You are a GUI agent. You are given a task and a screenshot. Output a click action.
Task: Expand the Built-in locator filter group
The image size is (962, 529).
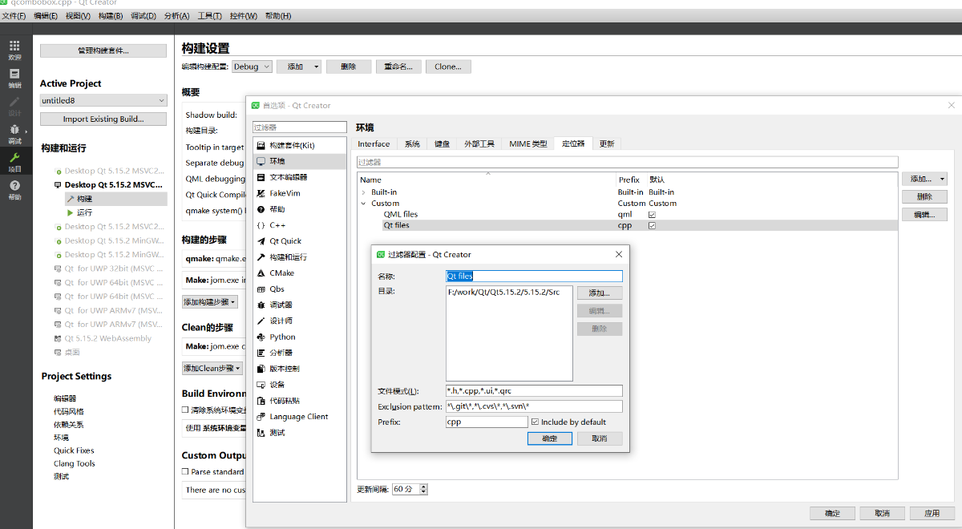[x=363, y=192]
